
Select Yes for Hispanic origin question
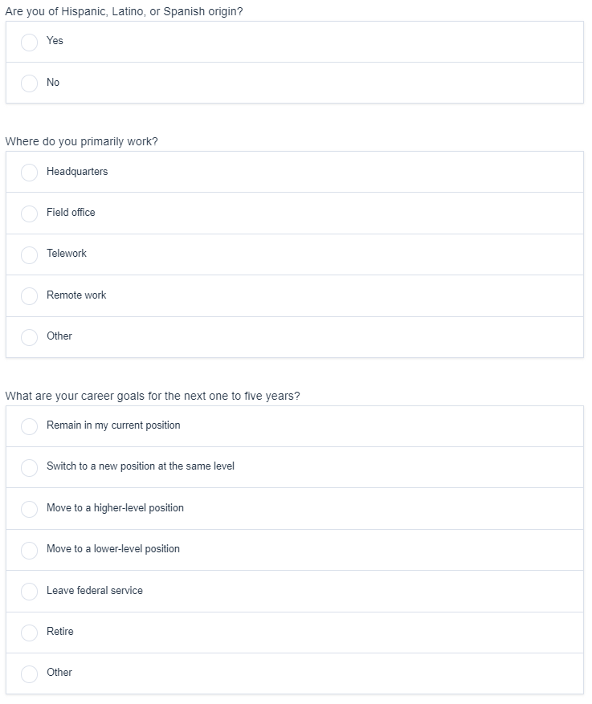coord(30,42)
